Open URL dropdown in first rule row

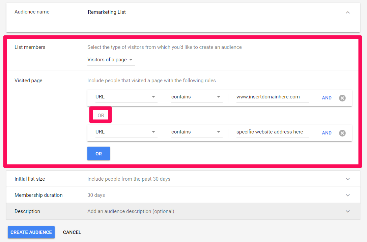(x=126, y=97)
